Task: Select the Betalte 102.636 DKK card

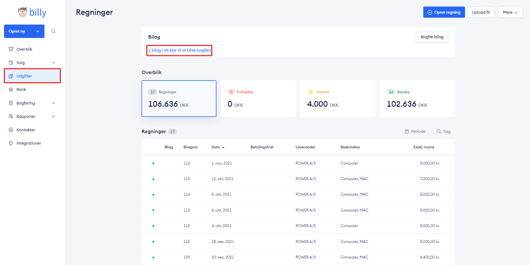Action: (417, 99)
